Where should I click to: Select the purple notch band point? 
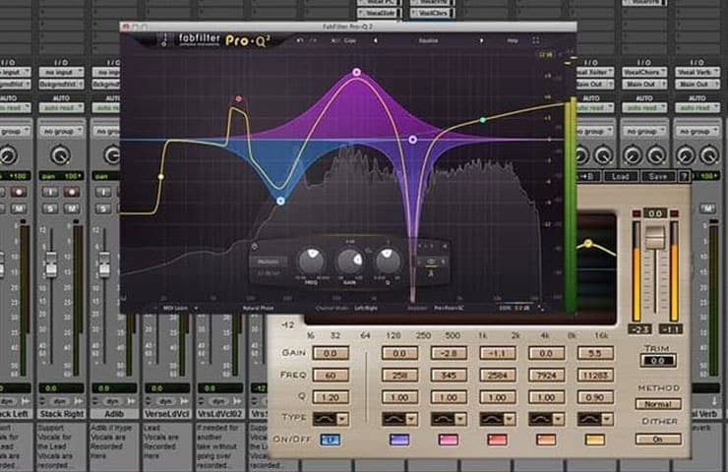(x=413, y=140)
